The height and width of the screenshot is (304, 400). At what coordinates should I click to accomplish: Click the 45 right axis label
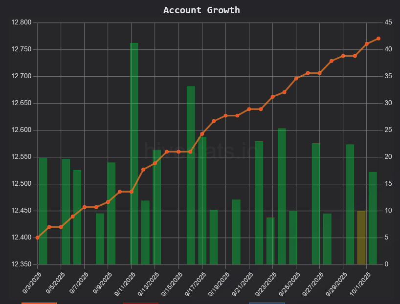[x=388, y=22]
